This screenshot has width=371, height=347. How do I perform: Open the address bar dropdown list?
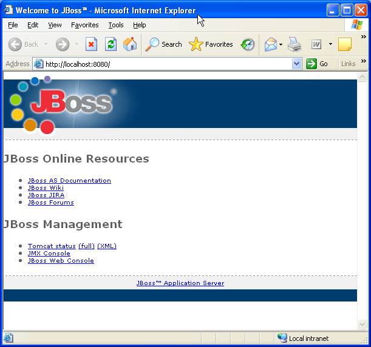pos(297,64)
